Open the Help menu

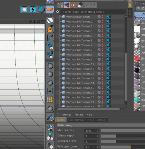(x=89, y=115)
